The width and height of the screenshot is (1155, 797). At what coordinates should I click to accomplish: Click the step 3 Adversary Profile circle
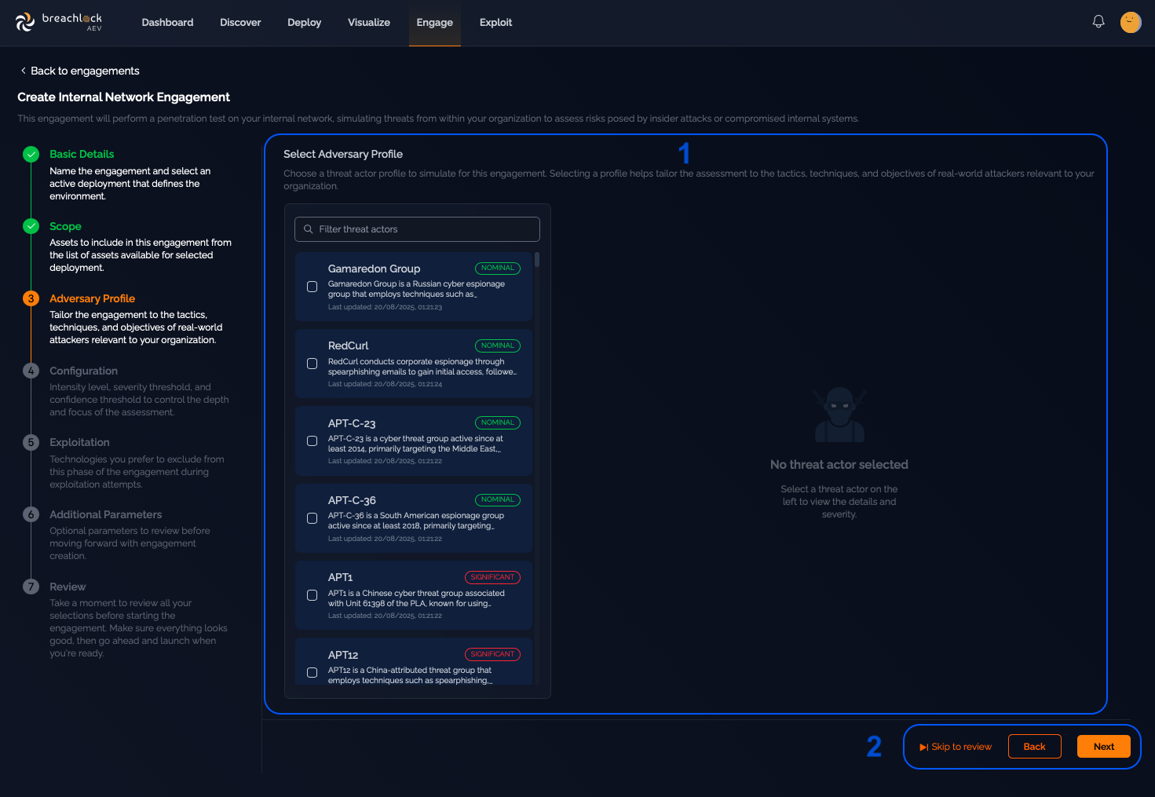tap(31, 298)
